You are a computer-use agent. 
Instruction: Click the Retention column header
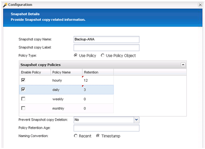click(97, 72)
